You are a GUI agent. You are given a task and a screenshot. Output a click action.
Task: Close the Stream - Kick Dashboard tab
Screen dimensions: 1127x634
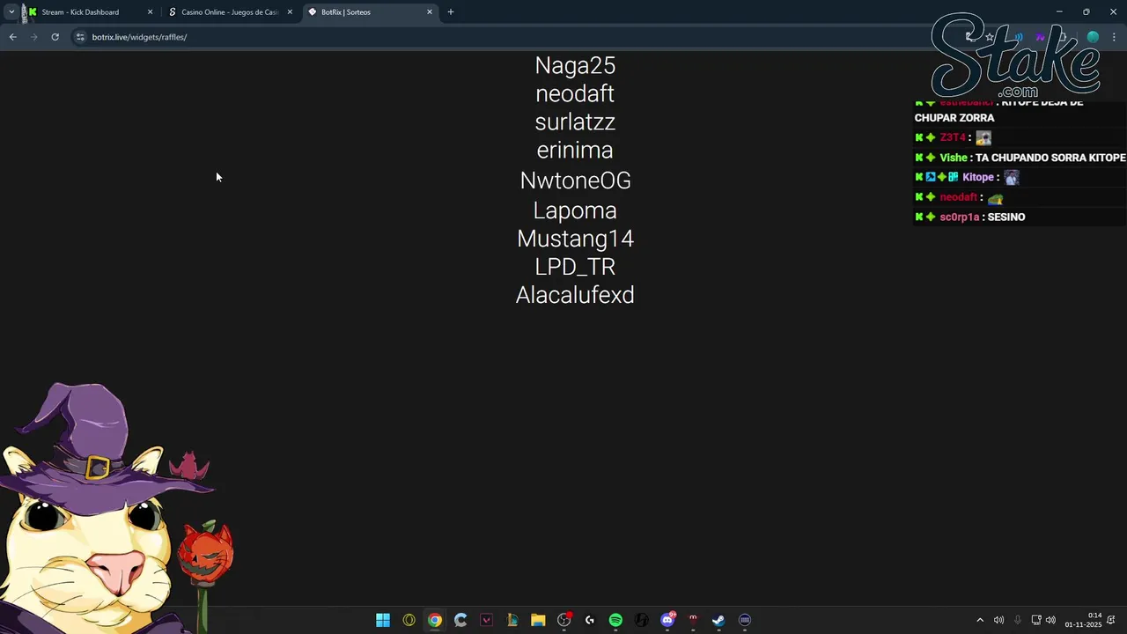150,12
